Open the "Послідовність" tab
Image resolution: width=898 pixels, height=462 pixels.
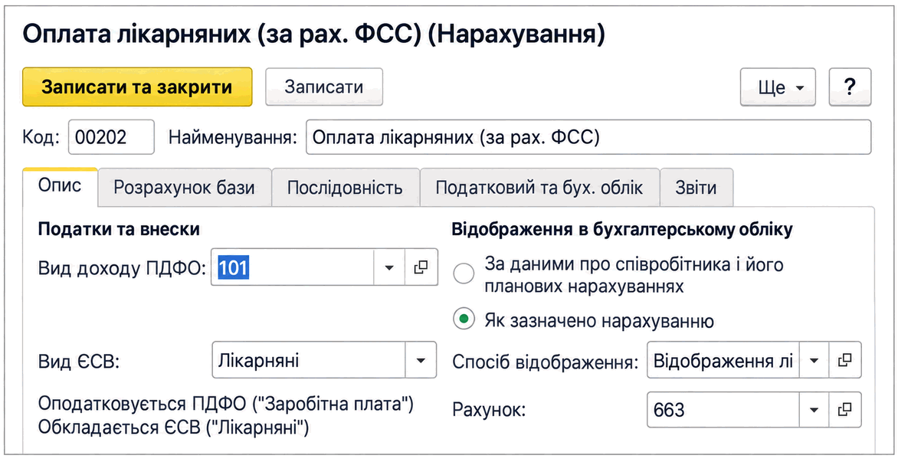point(346,188)
